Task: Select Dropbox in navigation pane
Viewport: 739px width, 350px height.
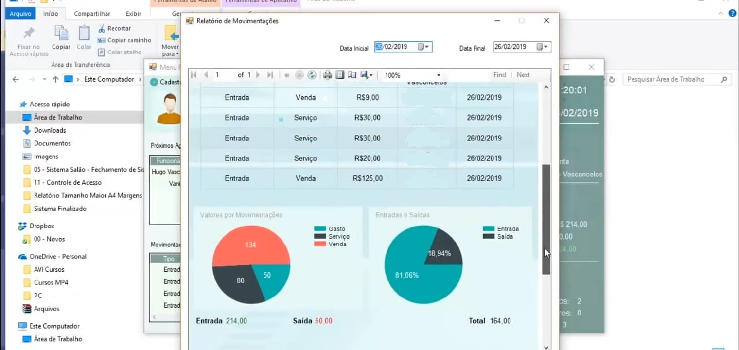Action: click(x=42, y=226)
